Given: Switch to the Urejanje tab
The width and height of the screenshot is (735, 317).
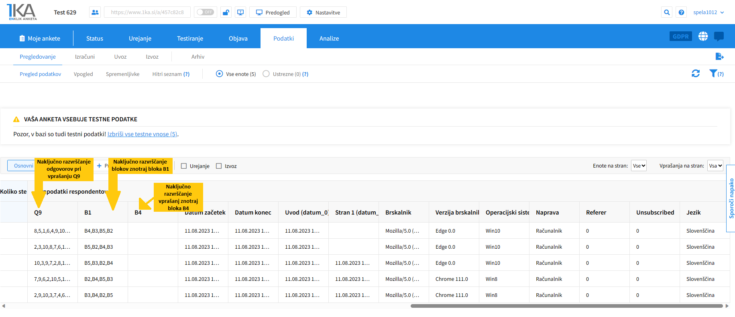Looking at the screenshot, I should tap(140, 38).
